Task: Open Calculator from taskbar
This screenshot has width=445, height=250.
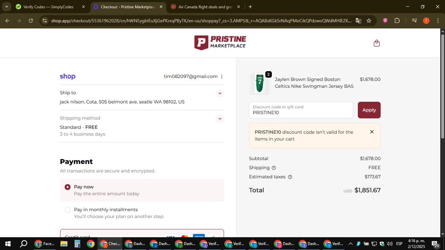Action: [x=77, y=244]
